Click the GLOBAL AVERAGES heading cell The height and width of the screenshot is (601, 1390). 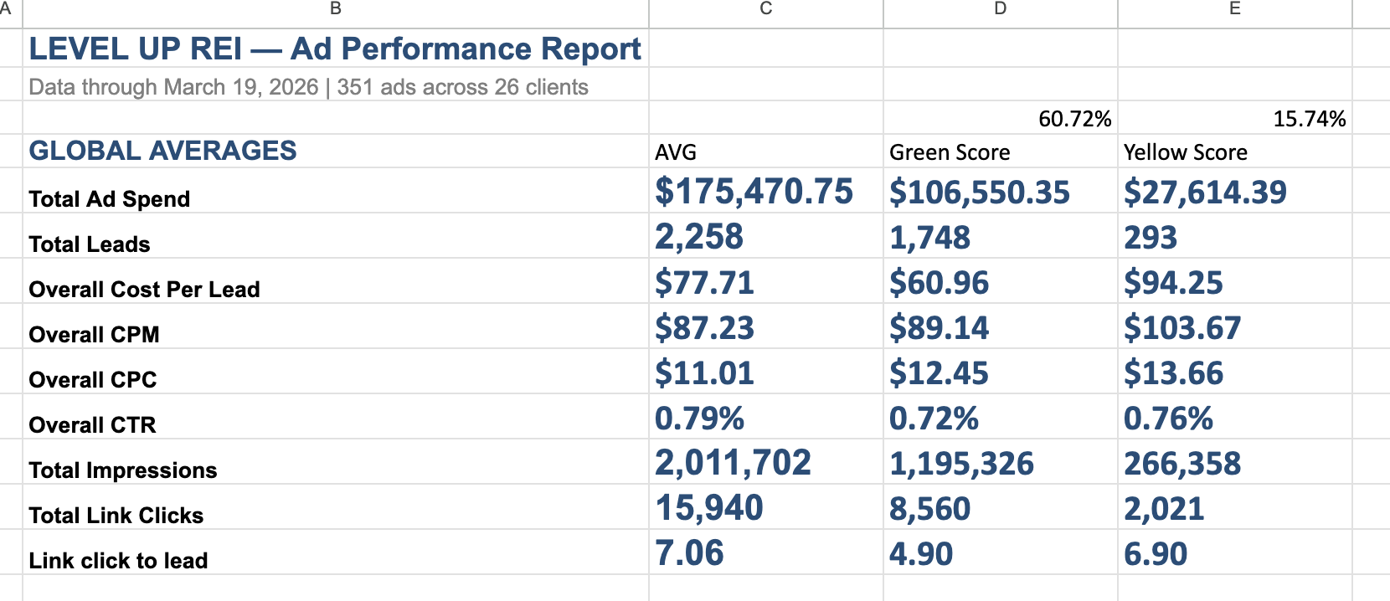[x=336, y=151]
